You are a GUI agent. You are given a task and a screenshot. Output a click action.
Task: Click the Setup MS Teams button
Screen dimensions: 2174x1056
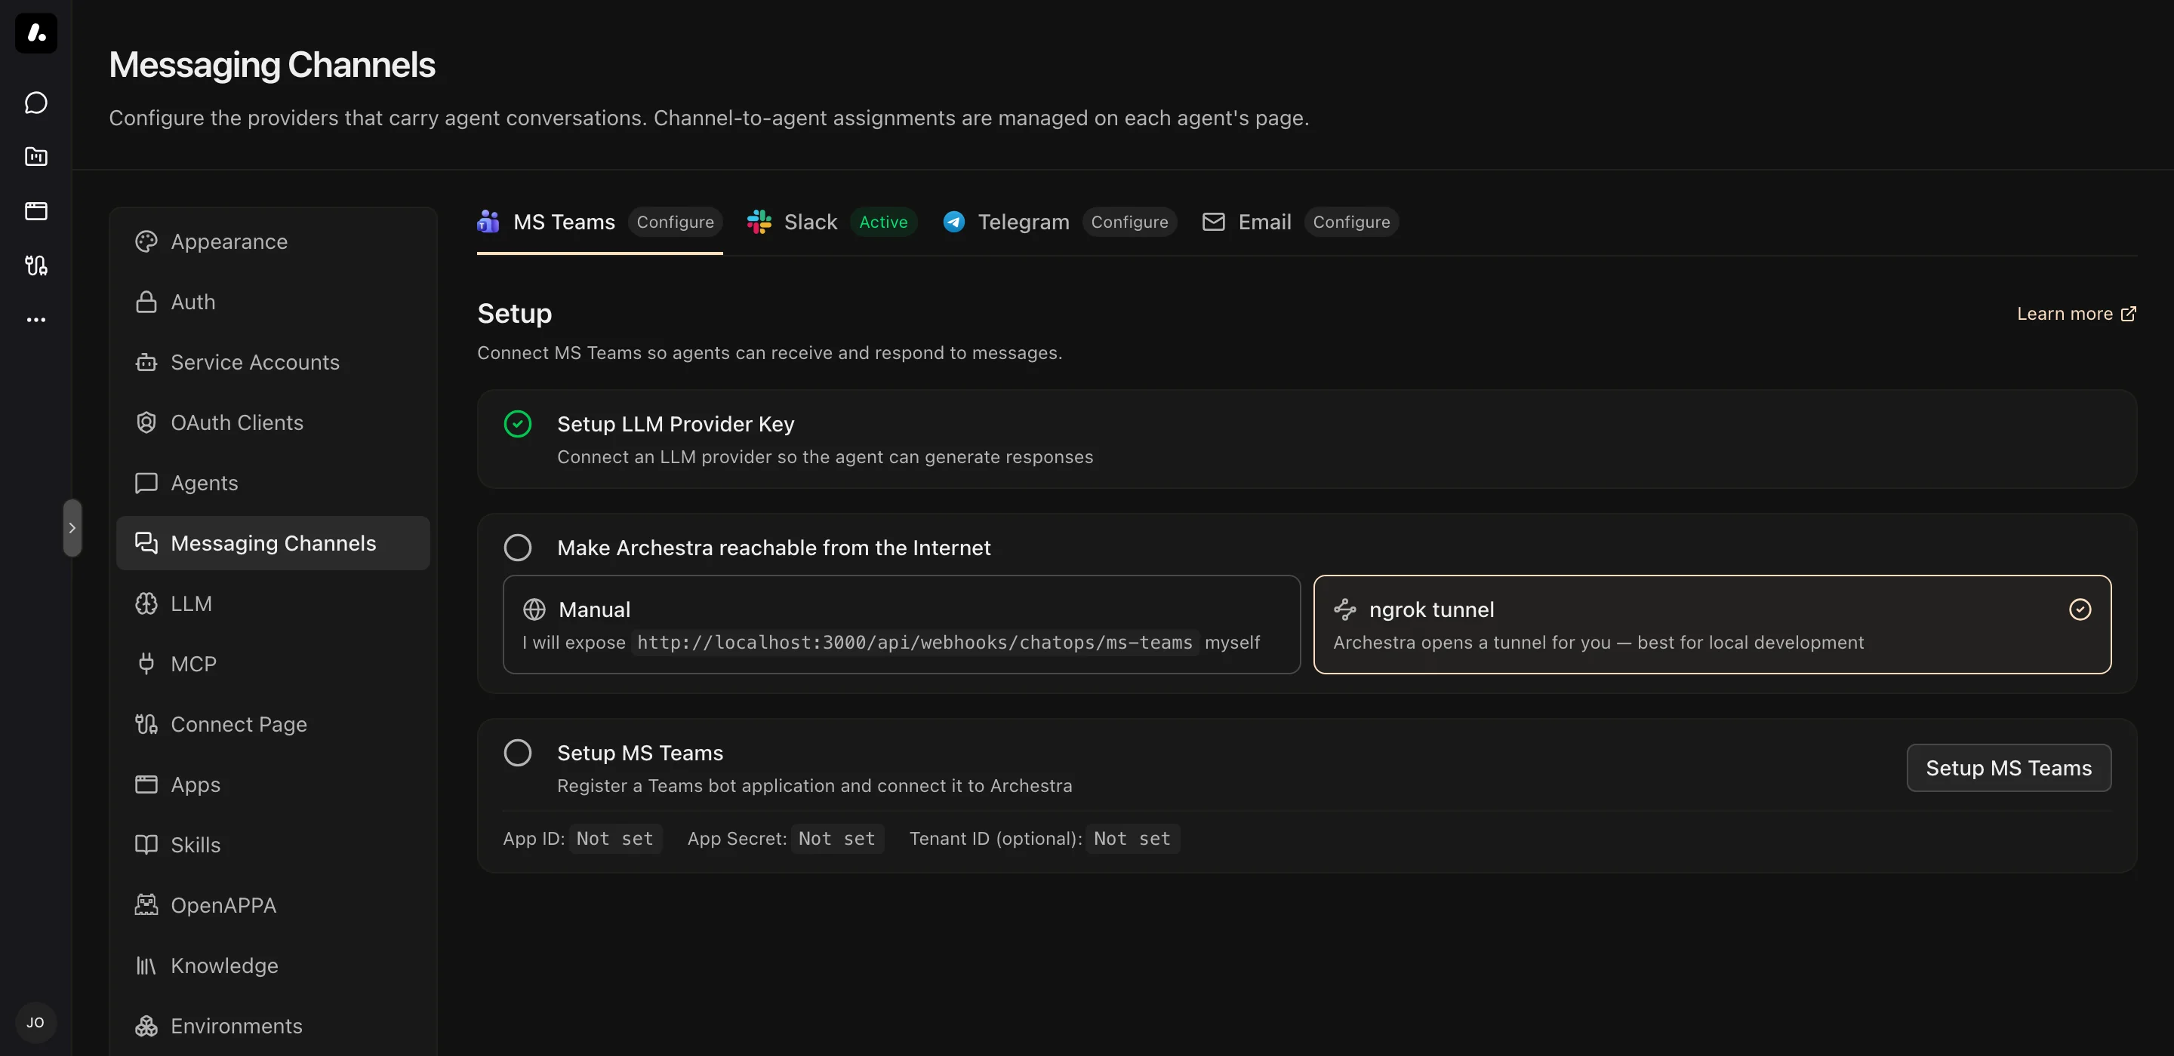coord(2009,768)
